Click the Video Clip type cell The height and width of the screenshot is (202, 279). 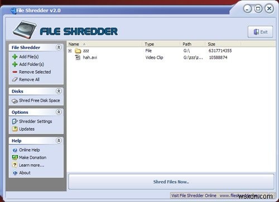[154, 57]
